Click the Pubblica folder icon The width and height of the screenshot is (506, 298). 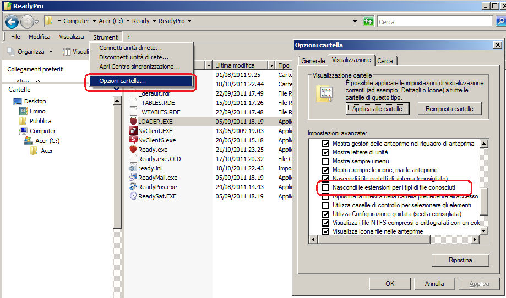pos(23,121)
